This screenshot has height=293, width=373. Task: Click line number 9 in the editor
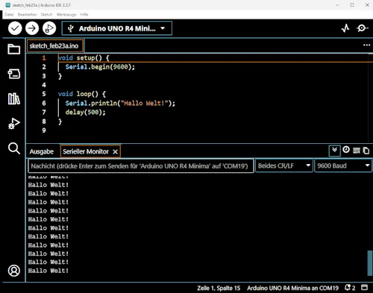click(x=44, y=130)
